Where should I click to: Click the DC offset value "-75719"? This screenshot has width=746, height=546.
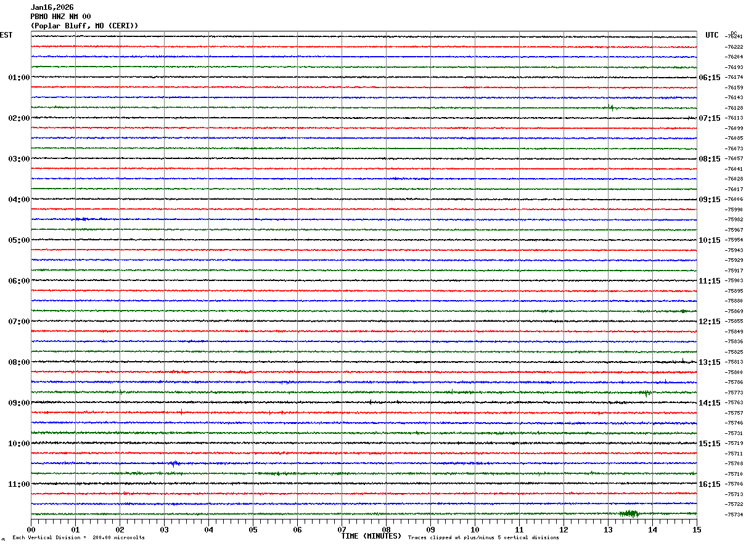point(734,444)
